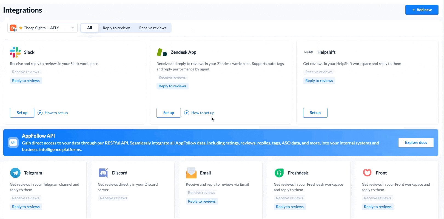This screenshot has height=219, width=444.
Task: Click the favorite star next to Cheap flights
Action: 21,28
